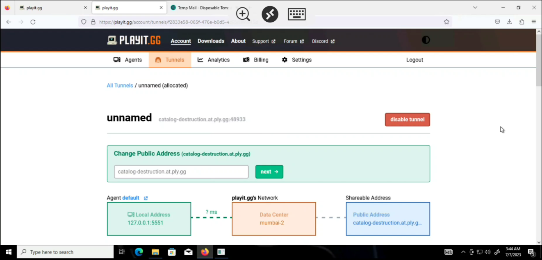The width and height of the screenshot is (542, 260).
Task: Open the extensions puzzle icon
Action: pyautogui.click(x=522, y=22)
